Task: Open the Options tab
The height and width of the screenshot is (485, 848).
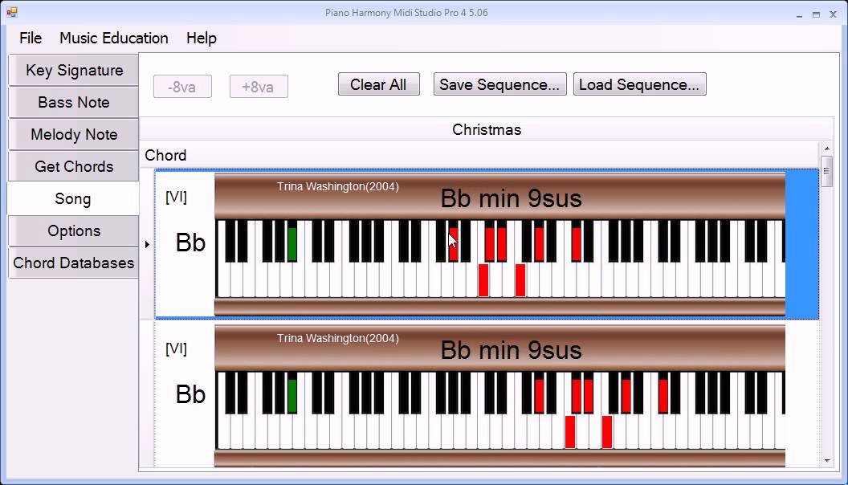Action: tap(74, 231)
